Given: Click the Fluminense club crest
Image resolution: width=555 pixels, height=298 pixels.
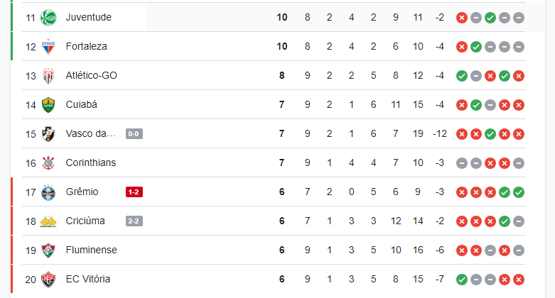Looking at the screenshot, I should point(48,250).
